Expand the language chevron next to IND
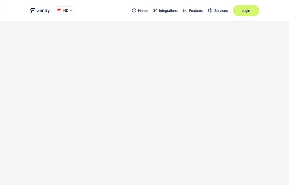The width and height of the screenshot is (289, 185). [71, 10]
